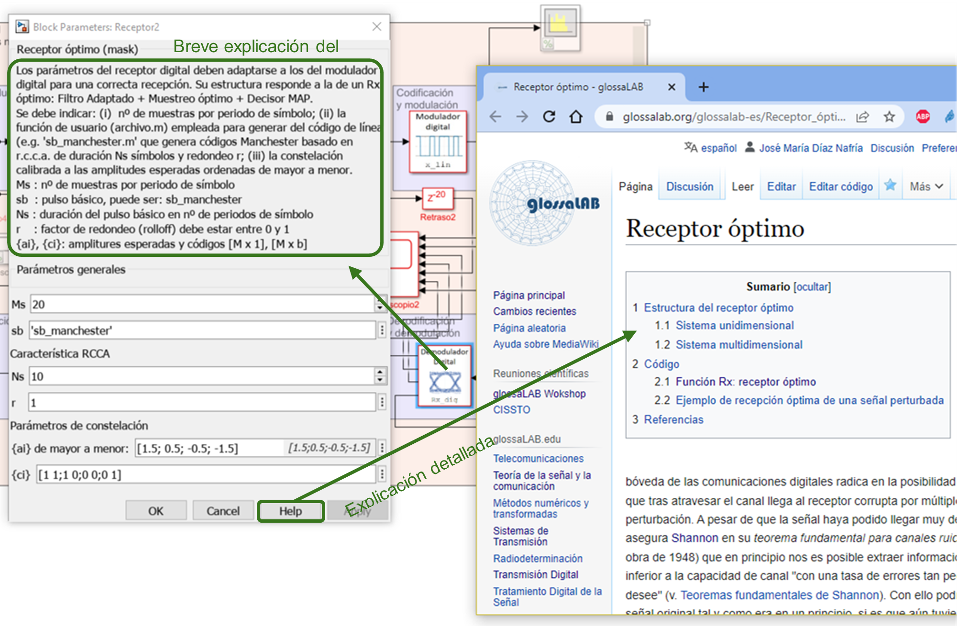The width and height of the screenshot is (957, 626).
Task: Click the stepper arrows of Ms field
Action: (380, 304)
